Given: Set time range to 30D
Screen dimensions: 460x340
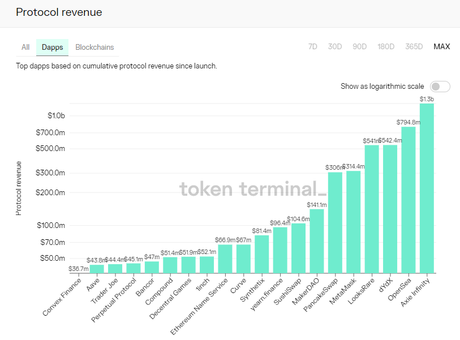Looking at the screenshot, I should click(335, 46).
